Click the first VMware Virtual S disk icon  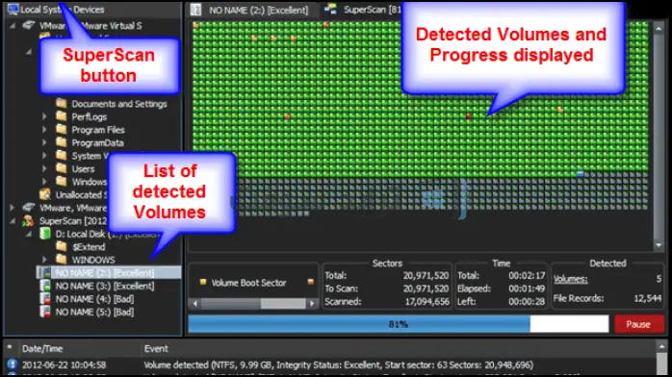pos(28,25)
